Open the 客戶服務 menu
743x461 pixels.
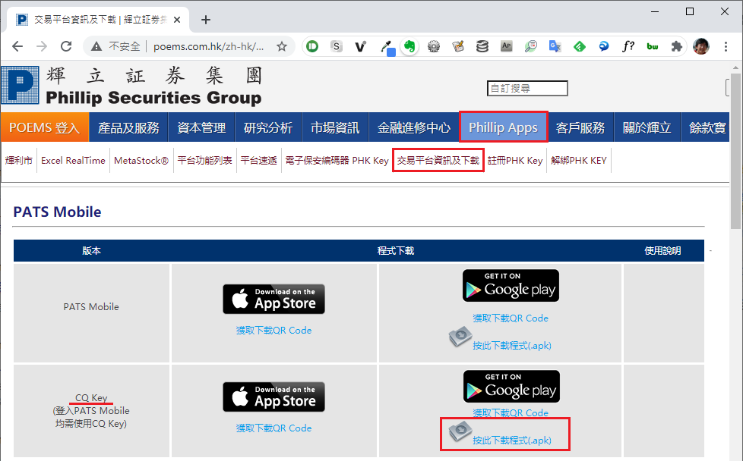point(580,127)
